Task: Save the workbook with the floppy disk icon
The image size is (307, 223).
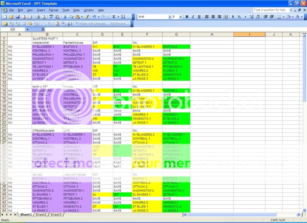Action: [x=18, y=17]
